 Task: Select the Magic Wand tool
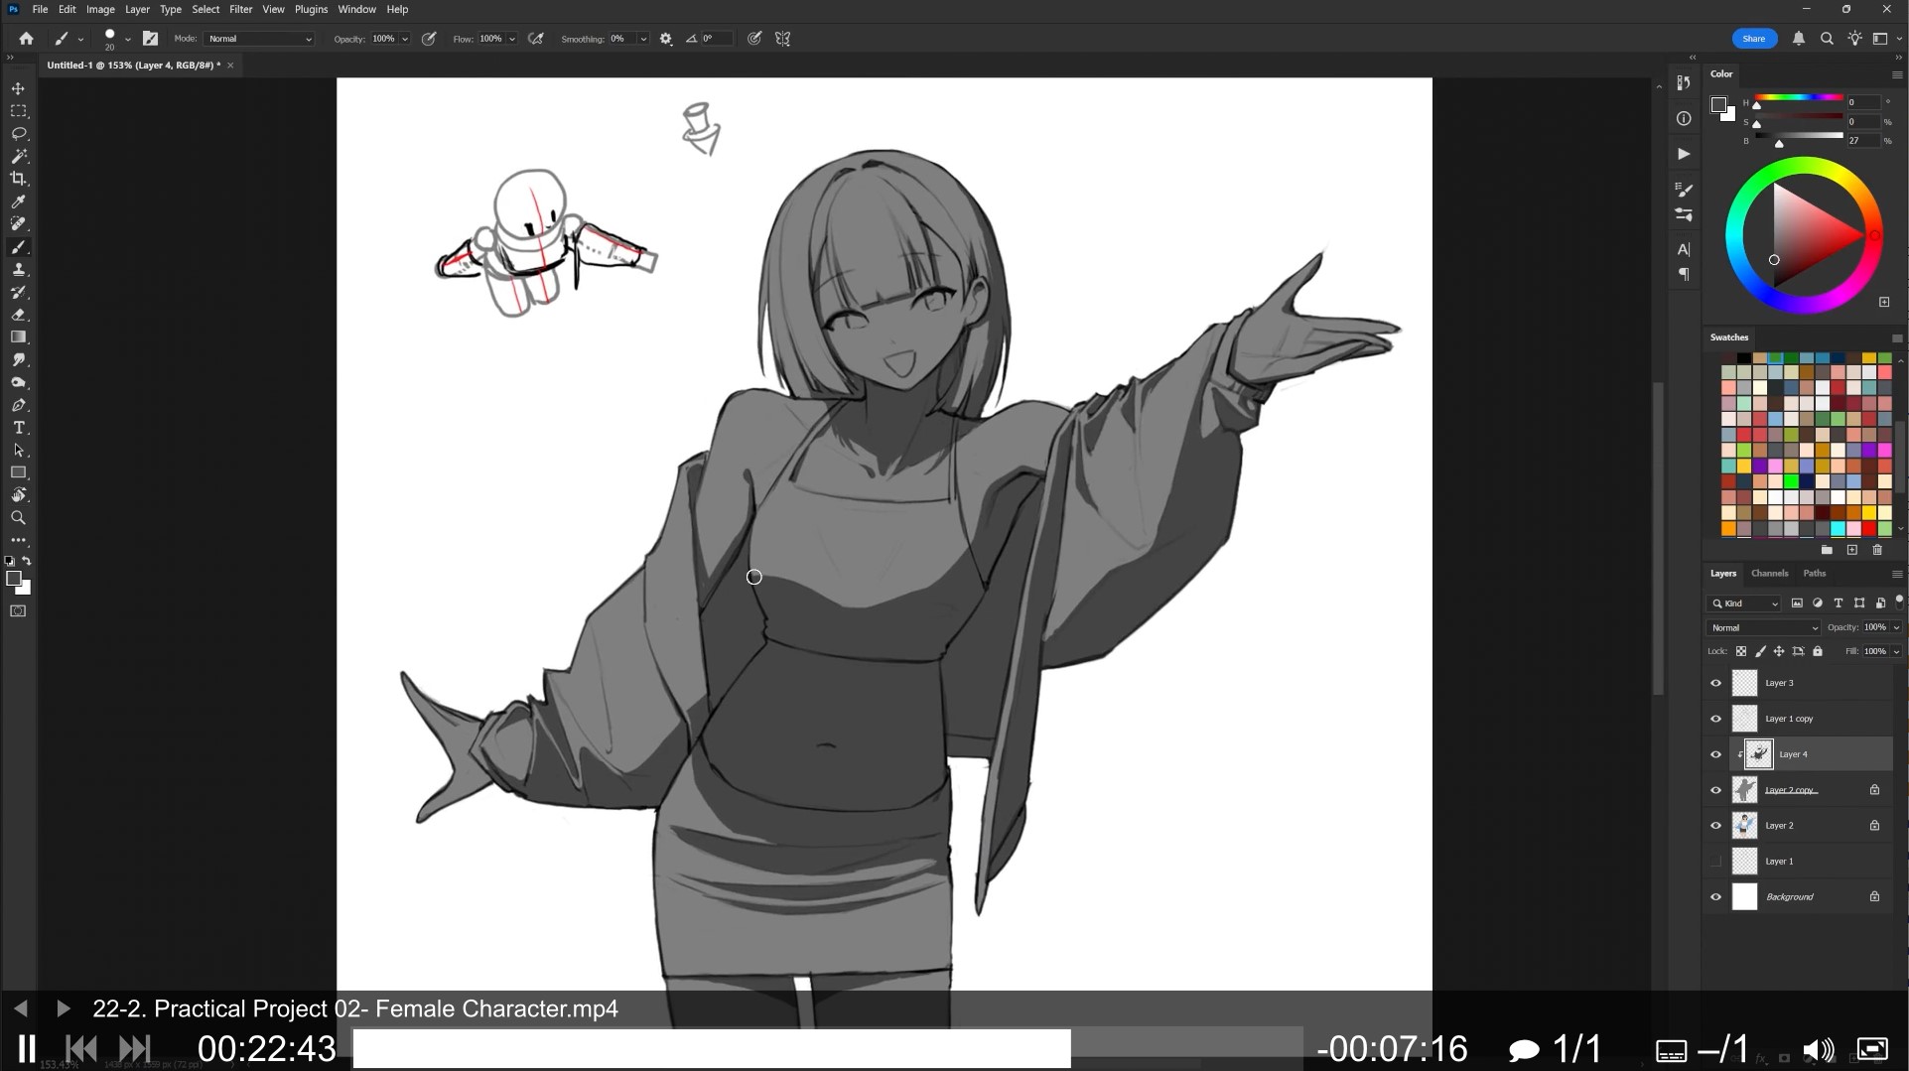click(18, 157)
